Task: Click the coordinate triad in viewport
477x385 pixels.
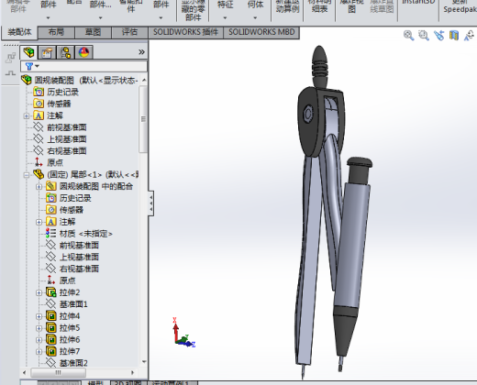Action: (183, 333)
